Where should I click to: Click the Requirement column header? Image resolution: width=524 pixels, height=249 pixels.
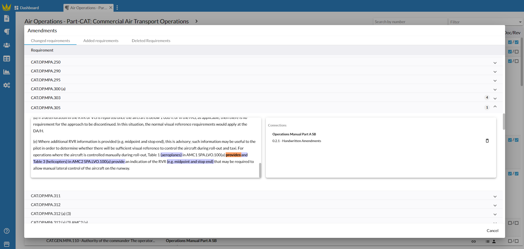click(x=42, y=50)
